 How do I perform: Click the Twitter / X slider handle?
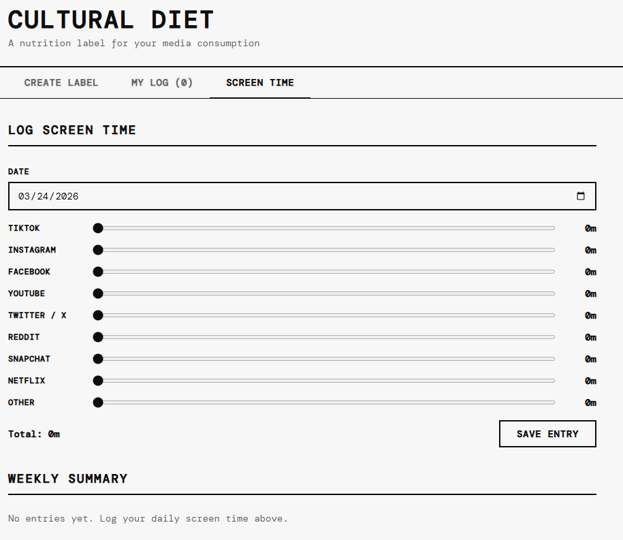(x=98, y=315)
